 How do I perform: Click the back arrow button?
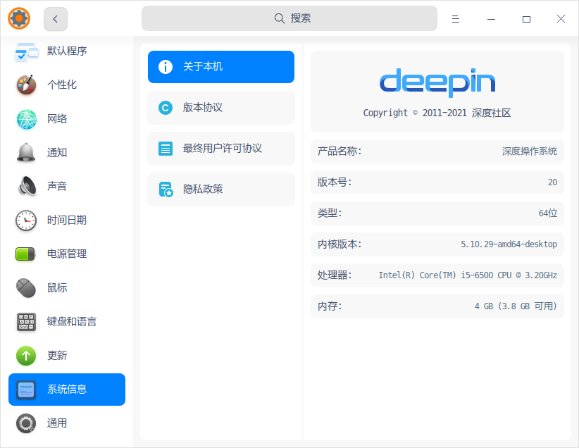tap(56, 19)
